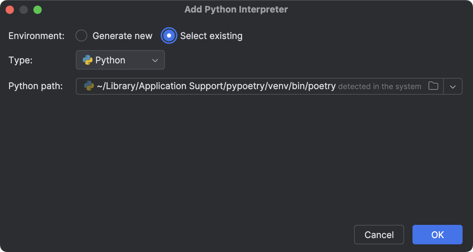The image size is (473, 252).
Task: Dismiss the dialog with Cancel
Action: [379, 235]
